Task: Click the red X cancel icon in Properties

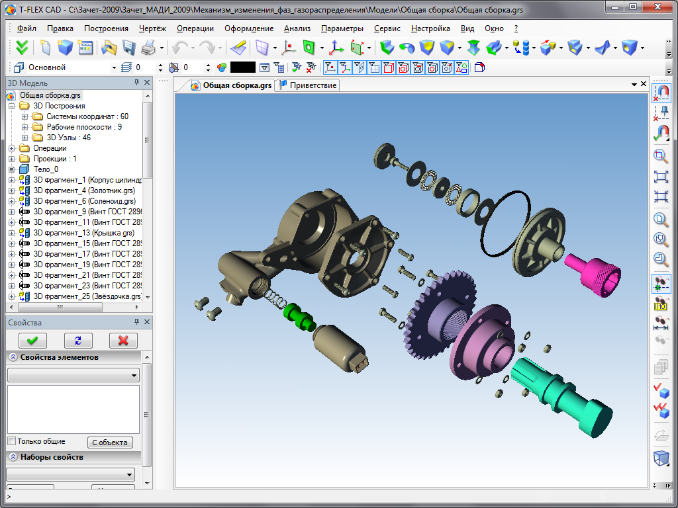Action: 123,340
